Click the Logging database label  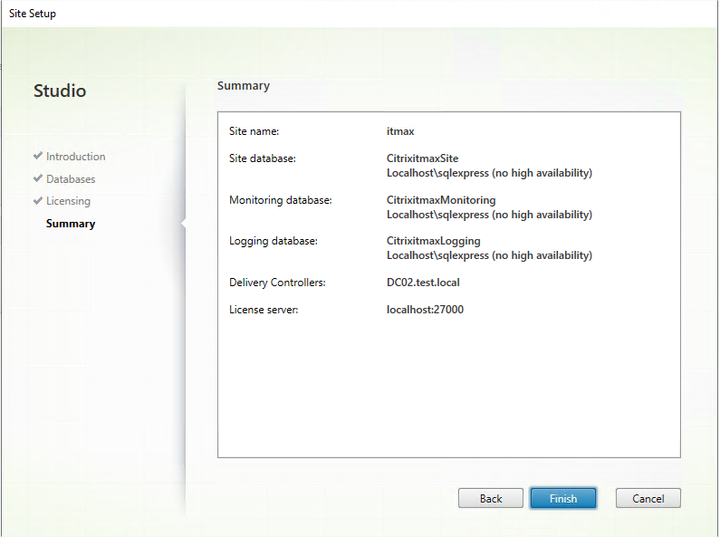coord(274,241)
